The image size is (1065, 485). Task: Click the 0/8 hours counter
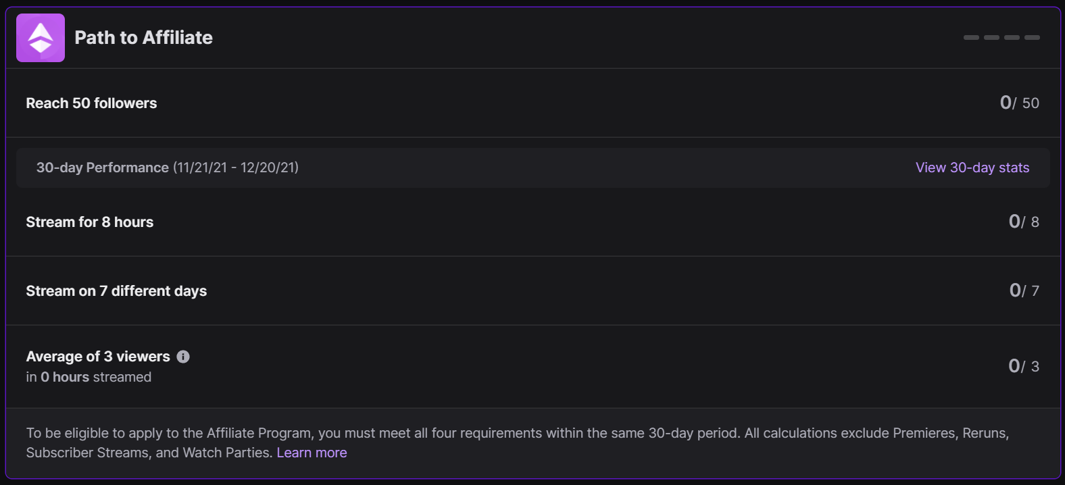[1023, 222]
